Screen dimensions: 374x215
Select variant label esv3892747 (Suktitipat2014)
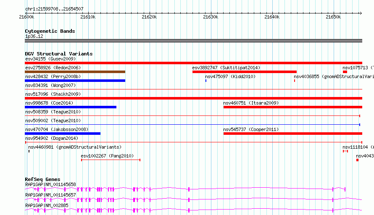click(226, 68)
